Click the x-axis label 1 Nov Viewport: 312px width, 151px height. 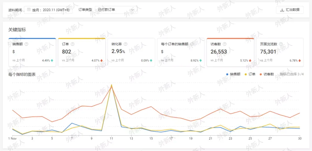click(12, 138)
